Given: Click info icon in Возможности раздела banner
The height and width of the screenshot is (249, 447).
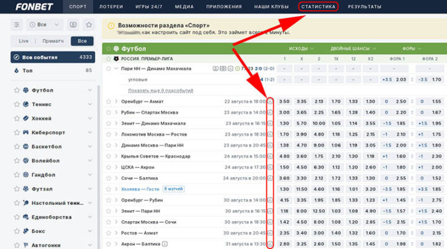Looking at the screenshot, I should (x=111, y=26).
